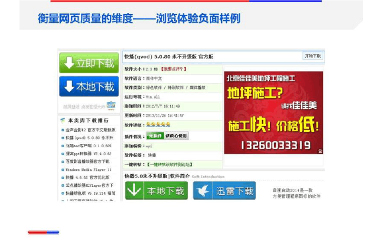Screen dimensions: 381x238
Task: Click the 无插件 请放心使用 badge
Action: tap(167, 136)
